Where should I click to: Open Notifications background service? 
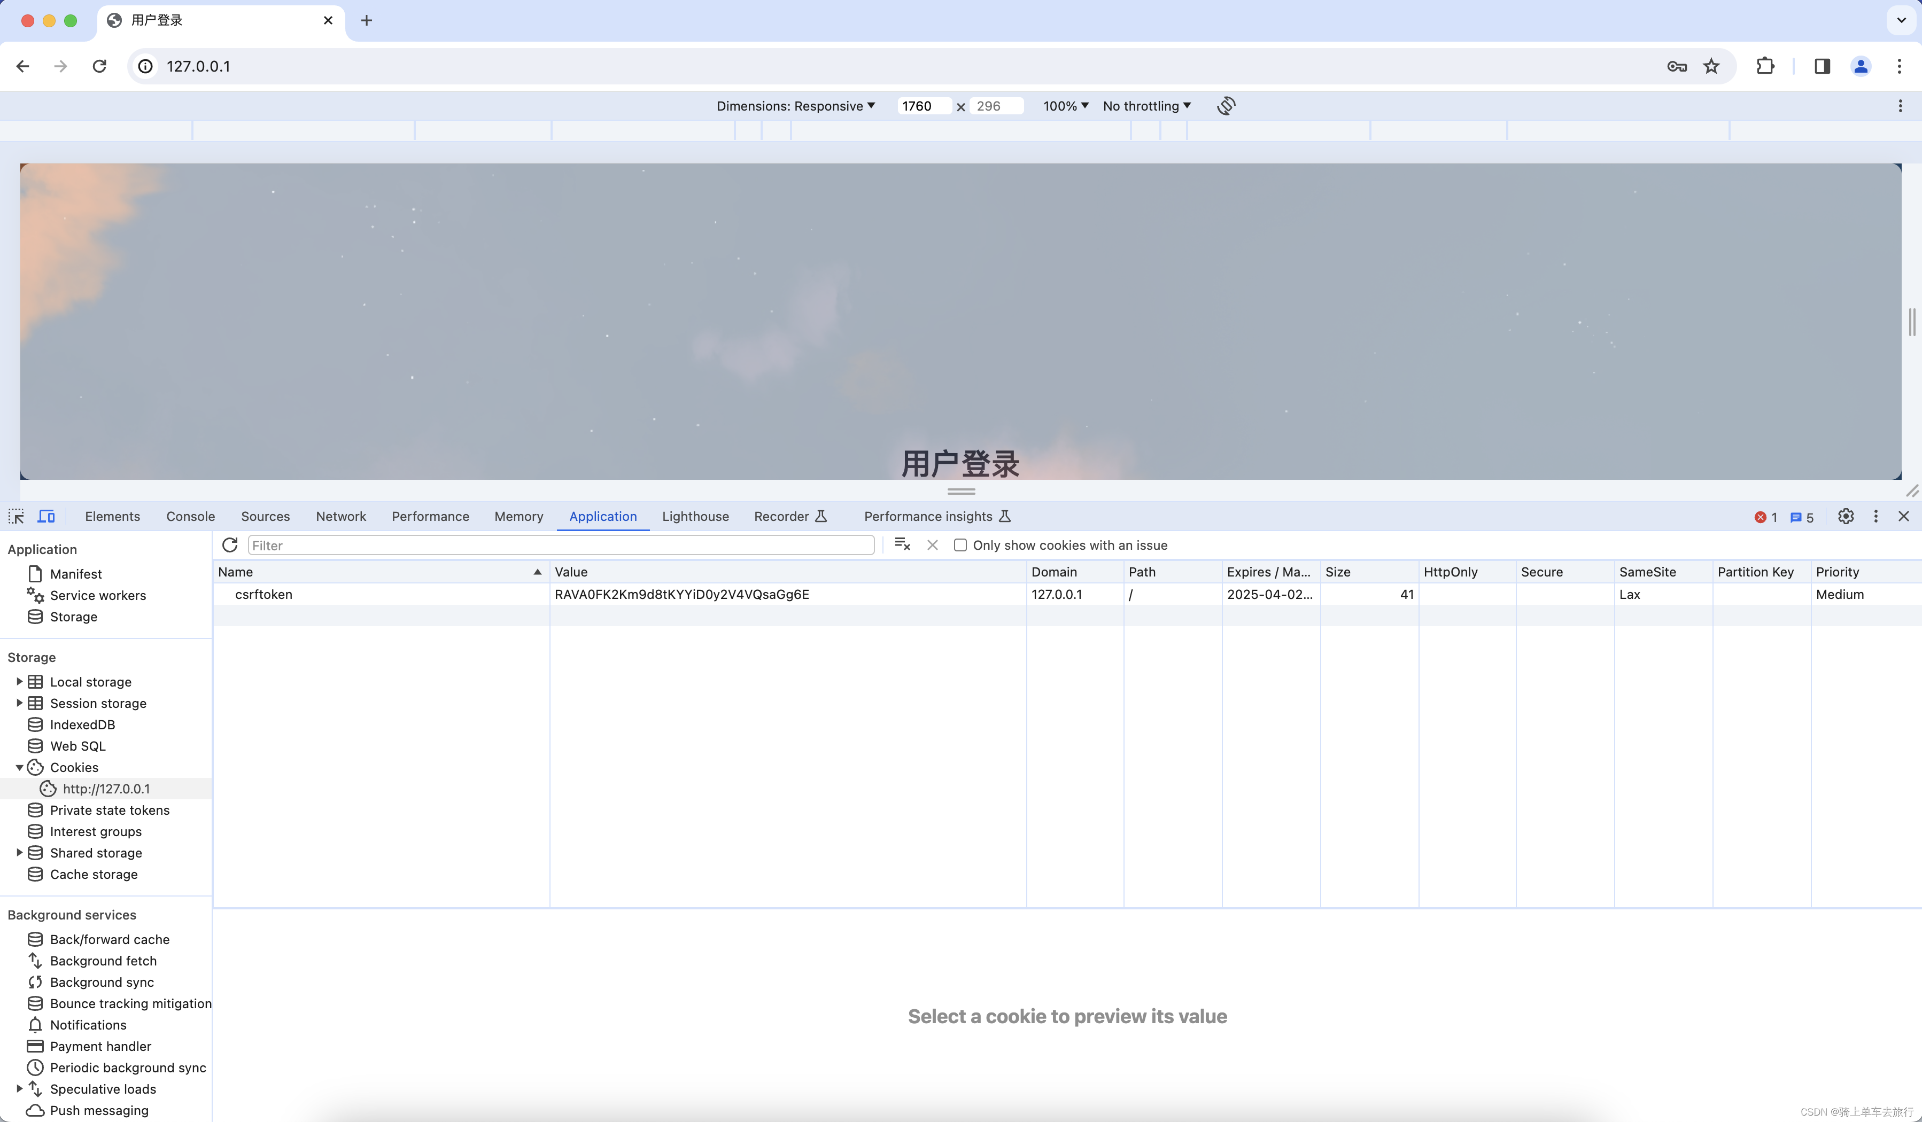[89, 1024]
